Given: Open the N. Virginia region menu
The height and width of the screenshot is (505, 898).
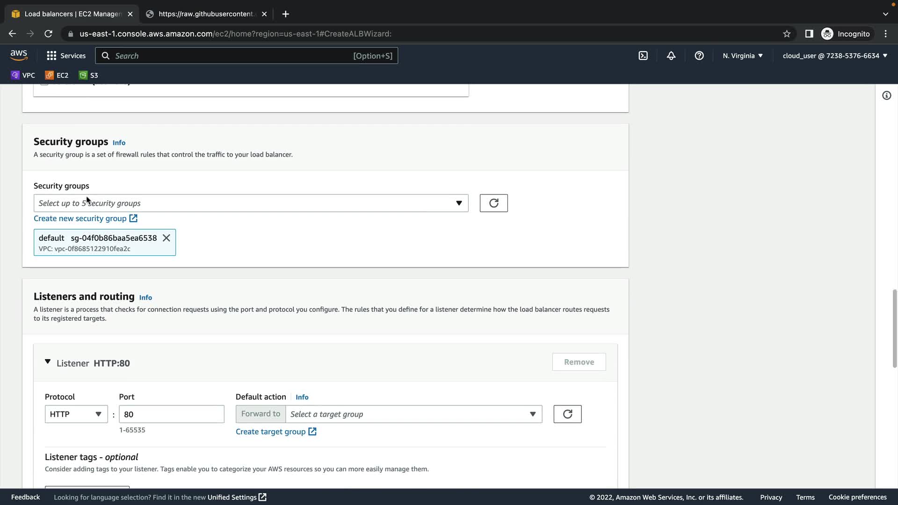Looking at the screenshot, I should tap(742, 56).
